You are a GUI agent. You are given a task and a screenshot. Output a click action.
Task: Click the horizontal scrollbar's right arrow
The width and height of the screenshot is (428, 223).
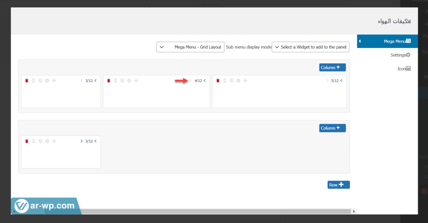[x=354, y=211]
